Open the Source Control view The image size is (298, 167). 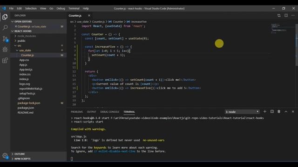click(x=5, y=39)
